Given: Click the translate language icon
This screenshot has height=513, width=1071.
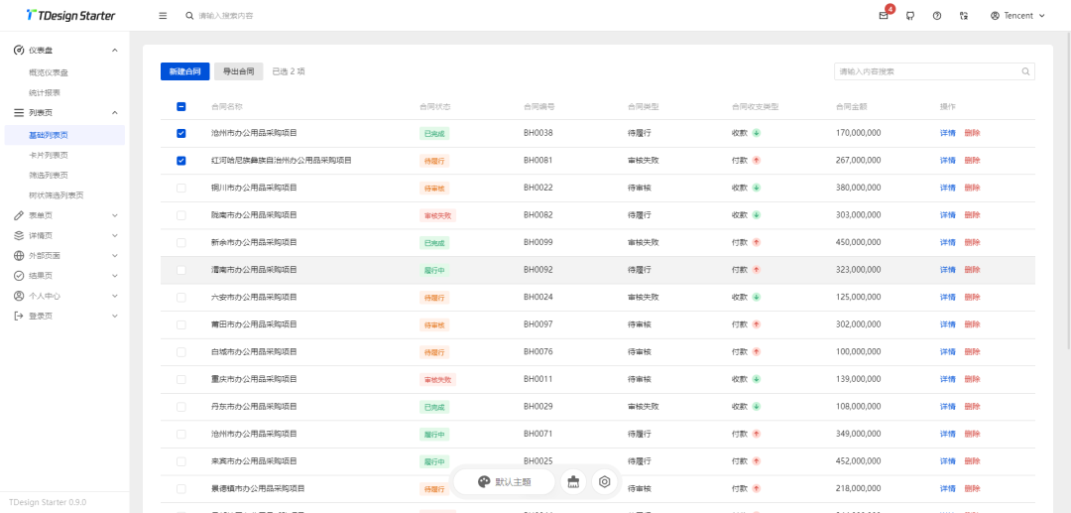Looking at the screenshot, I should 964,16.
